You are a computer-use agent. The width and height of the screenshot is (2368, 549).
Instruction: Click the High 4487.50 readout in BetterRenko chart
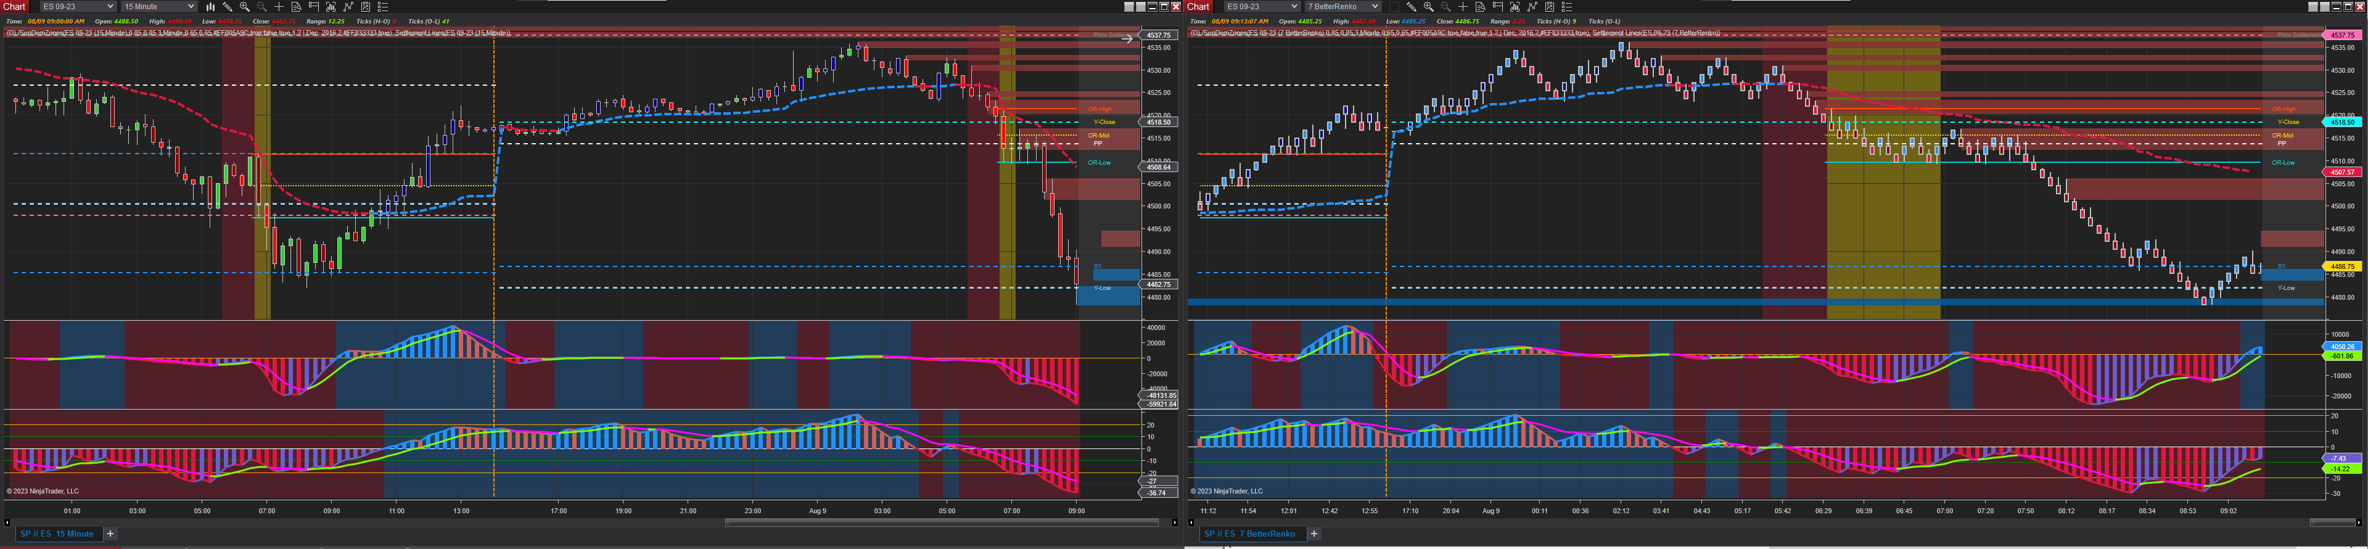click(x=1355, y=21)
